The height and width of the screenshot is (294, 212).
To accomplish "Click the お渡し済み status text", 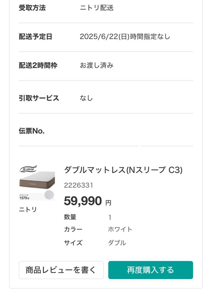I will [97, 65].
